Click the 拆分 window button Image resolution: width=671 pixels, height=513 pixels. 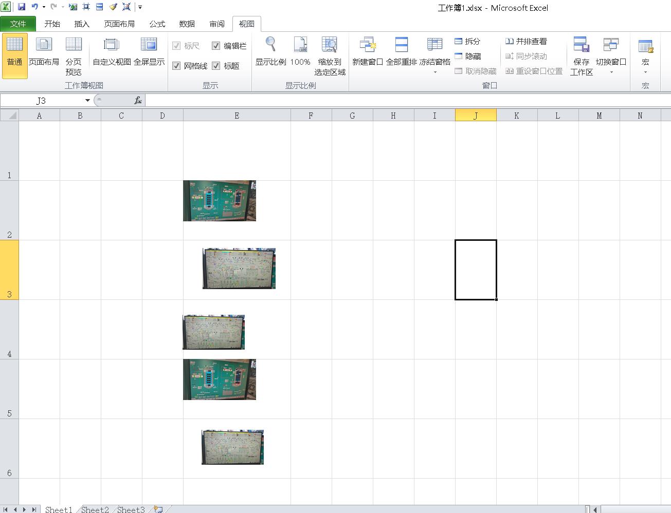click(467, 41)
